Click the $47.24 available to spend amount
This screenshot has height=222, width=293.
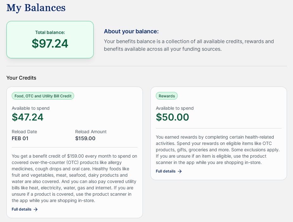[28, 117]
